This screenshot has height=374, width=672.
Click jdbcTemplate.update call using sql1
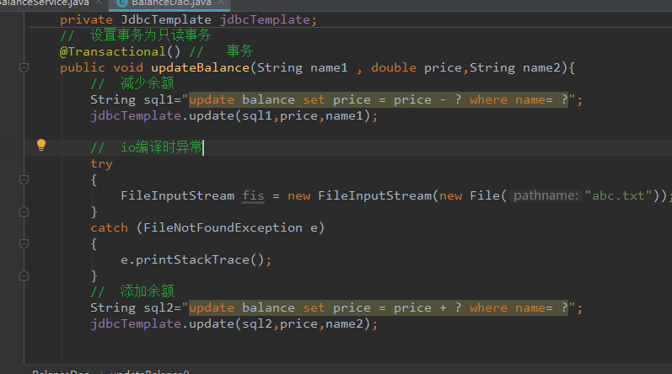(234, 116)
